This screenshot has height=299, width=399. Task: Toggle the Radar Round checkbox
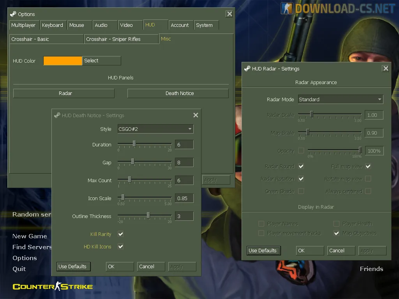[301, 166]
